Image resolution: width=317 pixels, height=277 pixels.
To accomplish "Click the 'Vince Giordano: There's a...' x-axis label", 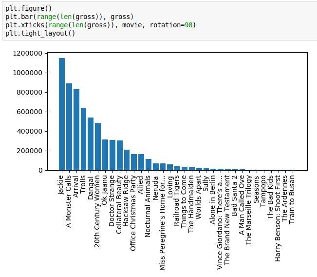I will pyautogui.click(x=220, y=222).
